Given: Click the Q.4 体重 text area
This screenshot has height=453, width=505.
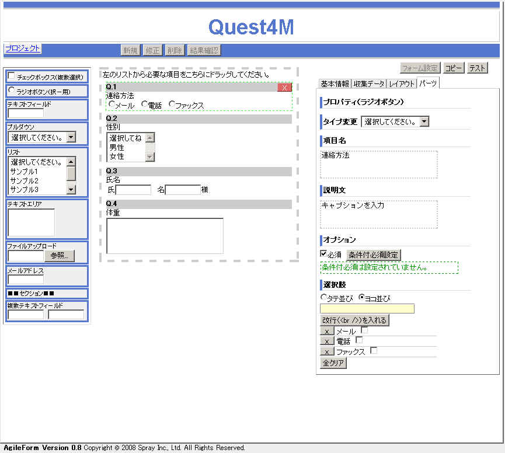Looking at the screenshot, I should [165, 236].
